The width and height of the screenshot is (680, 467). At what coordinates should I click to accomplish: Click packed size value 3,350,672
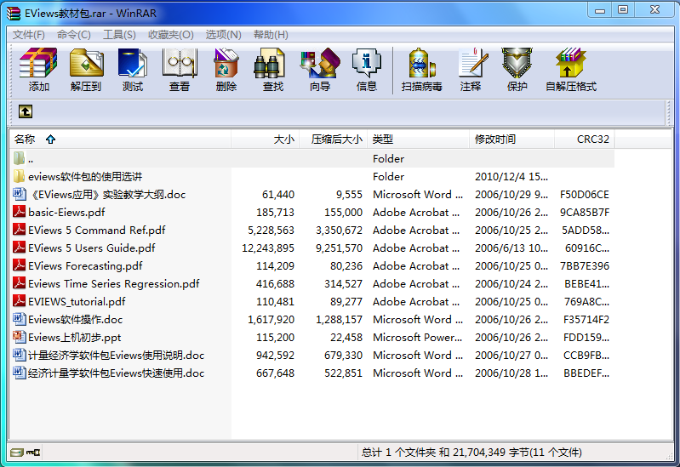pos(339,231)
